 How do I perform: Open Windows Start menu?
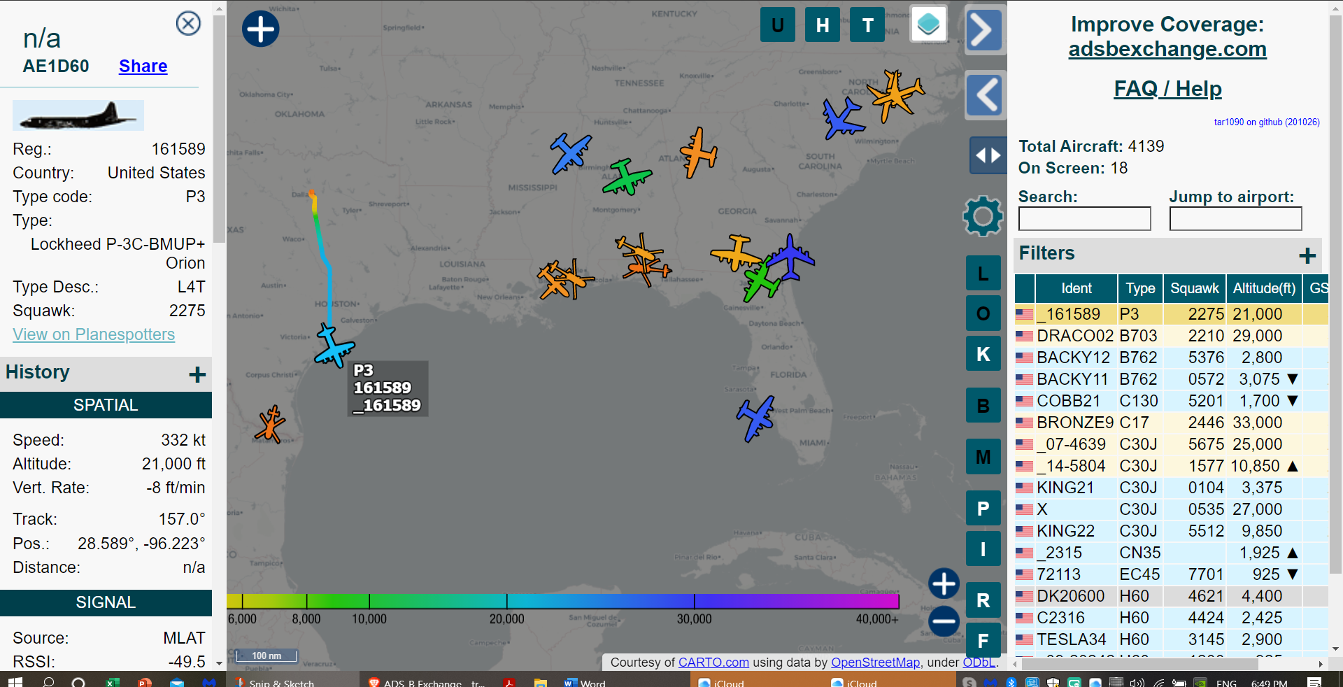click(x=15, y=681)
